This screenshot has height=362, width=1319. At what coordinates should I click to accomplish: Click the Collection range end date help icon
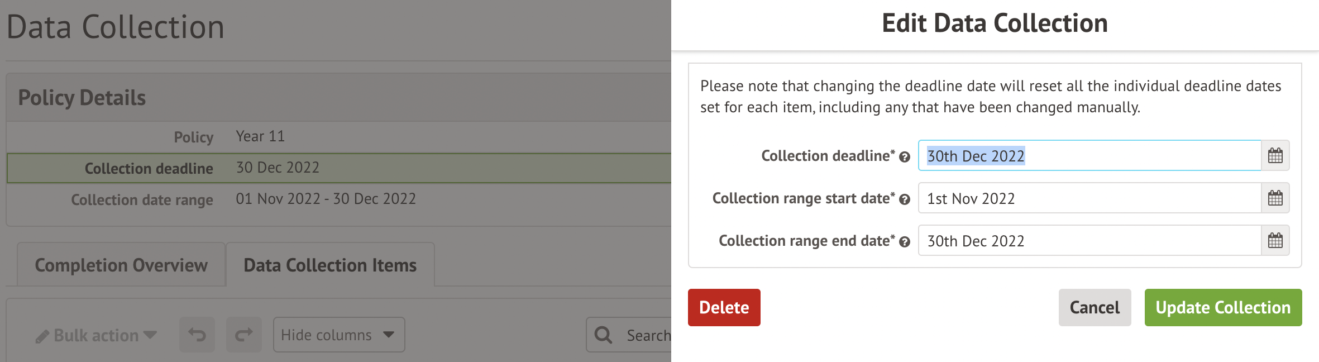[x=905, y=242]
